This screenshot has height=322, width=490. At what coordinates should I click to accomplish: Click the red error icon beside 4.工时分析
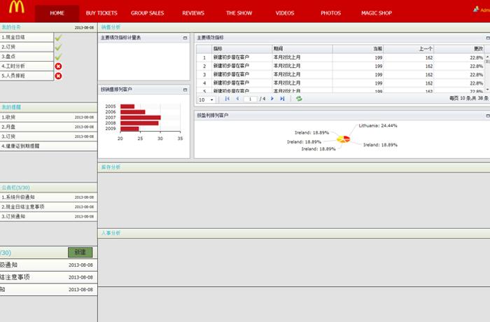tap(58, 66)
